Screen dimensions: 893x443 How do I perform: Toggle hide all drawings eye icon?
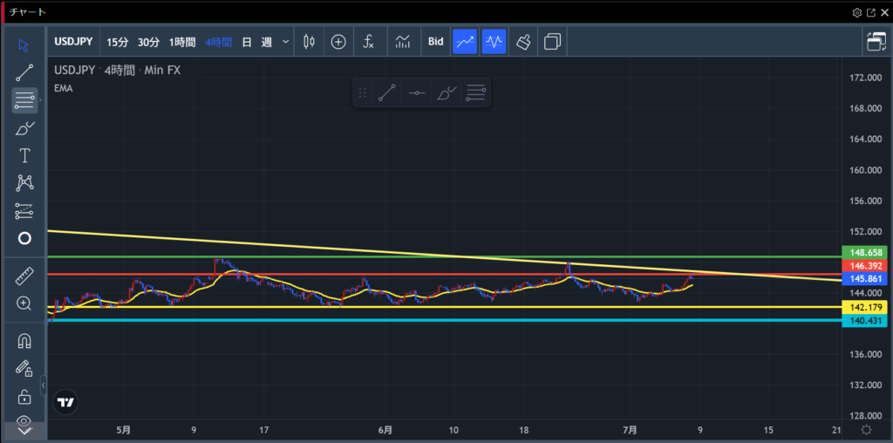pyautogui.click(x=24, y=421)
